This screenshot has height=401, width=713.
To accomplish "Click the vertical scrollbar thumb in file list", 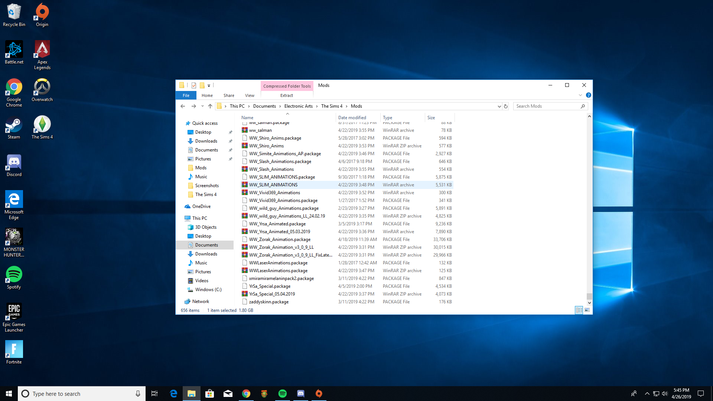I will (x=589, y=296).
